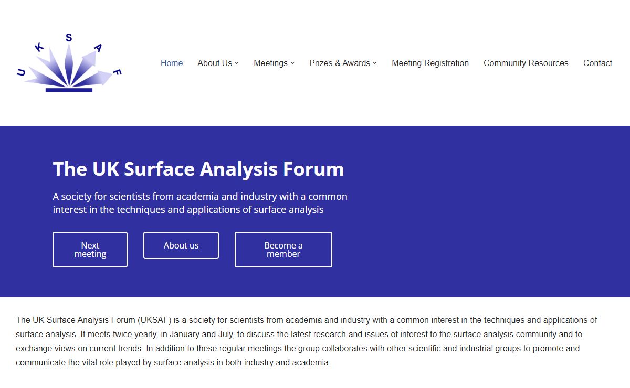Go to the Contact page
The image size is (630, 388).
click(x=597, y=63)
